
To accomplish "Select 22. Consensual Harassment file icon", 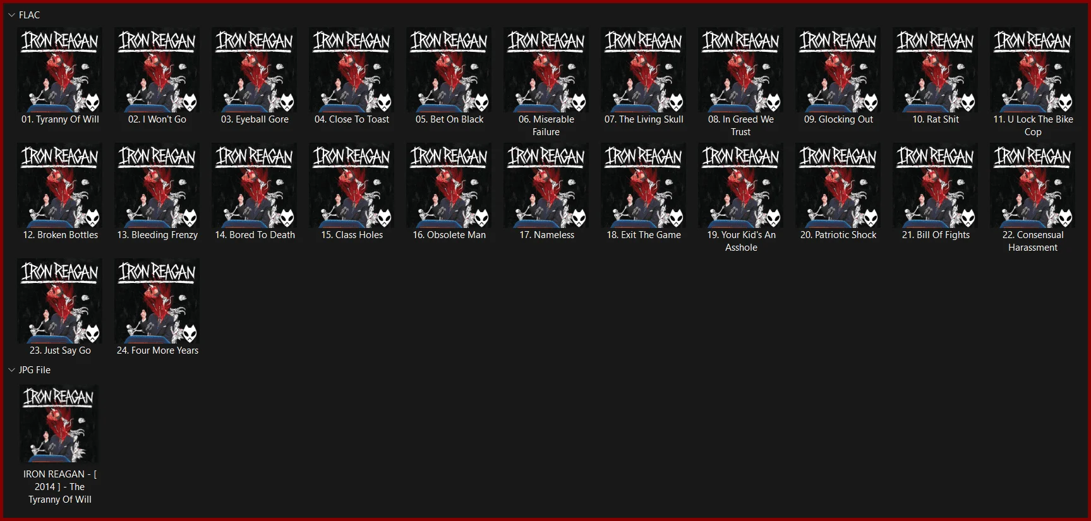I will click(1033, 186).
